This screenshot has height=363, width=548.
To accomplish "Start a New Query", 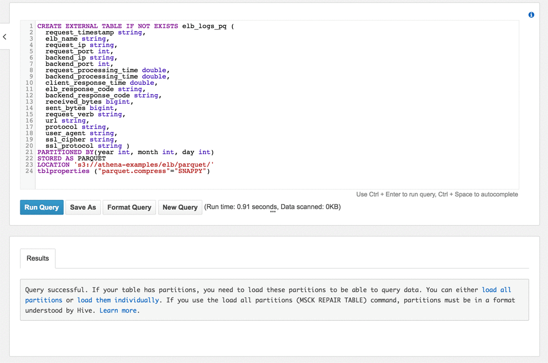I will (180, 208).
